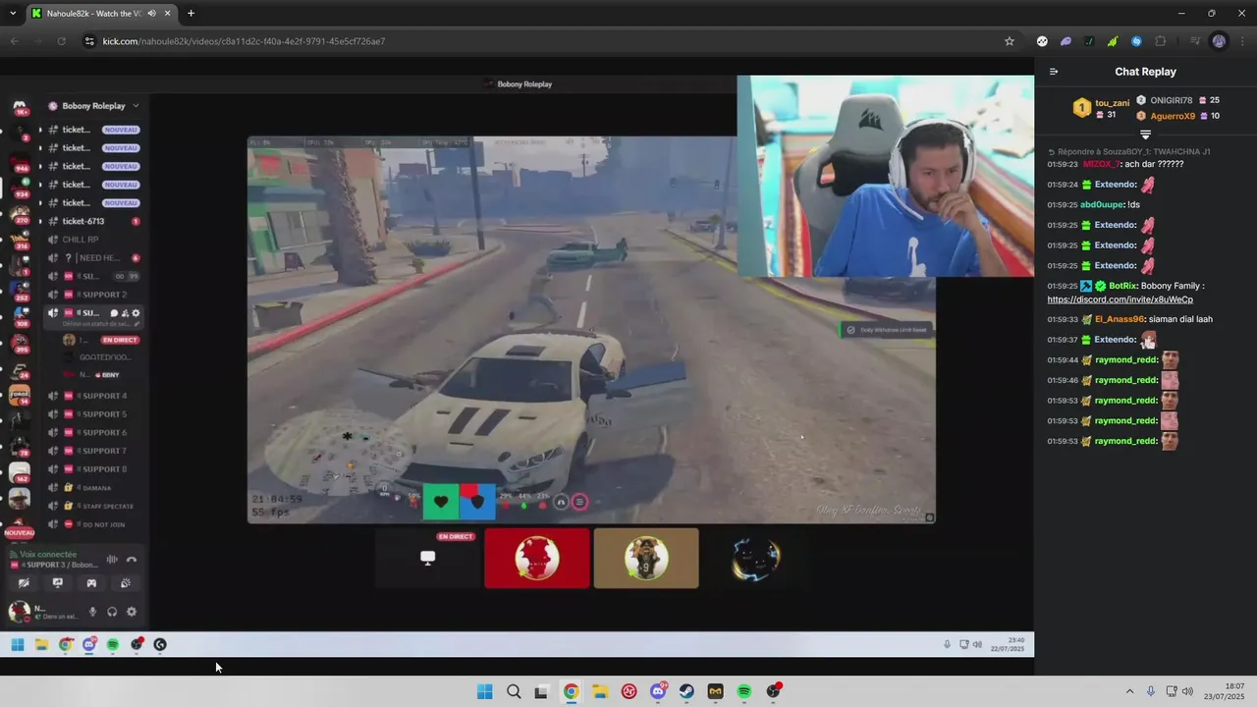This screenshot has width=1257, height=707.
Task: Open Discord from the Windows taskbar
Action: [658, 691]
